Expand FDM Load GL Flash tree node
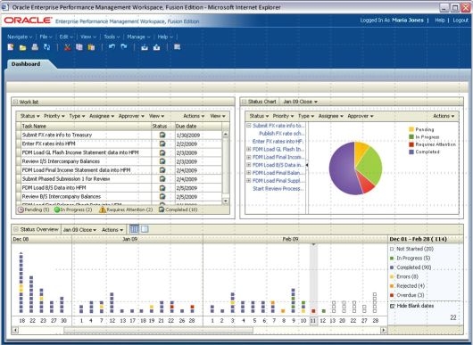 pos(249,149)
